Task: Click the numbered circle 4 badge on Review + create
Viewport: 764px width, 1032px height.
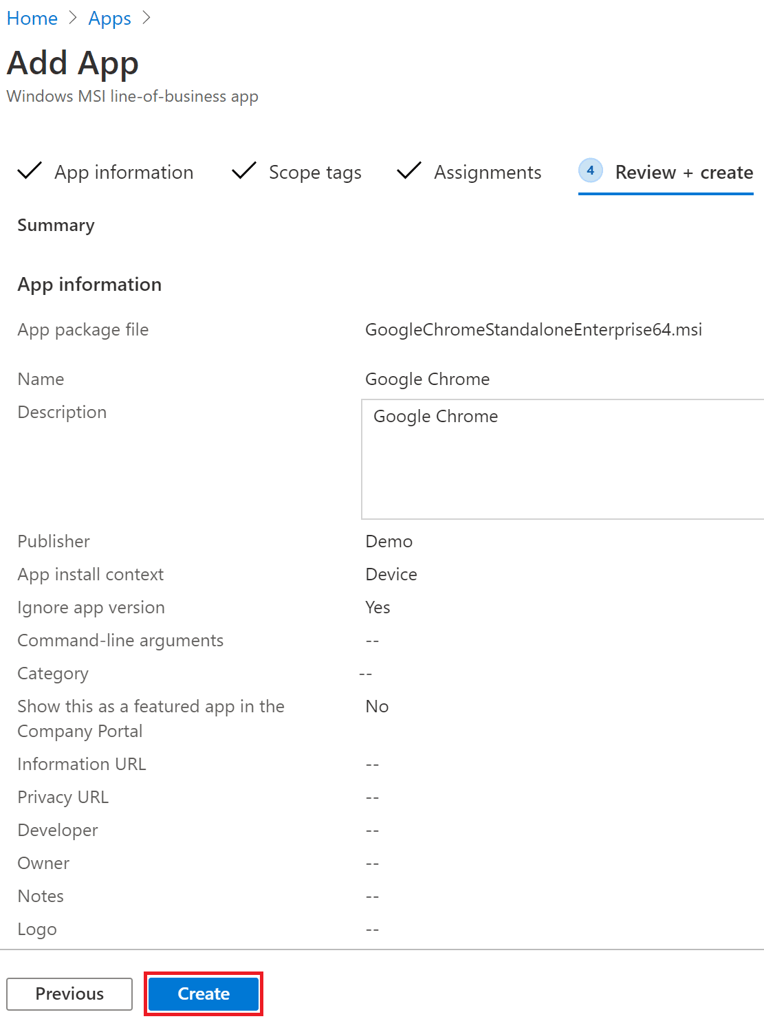Action: click(x=590, y=172)
